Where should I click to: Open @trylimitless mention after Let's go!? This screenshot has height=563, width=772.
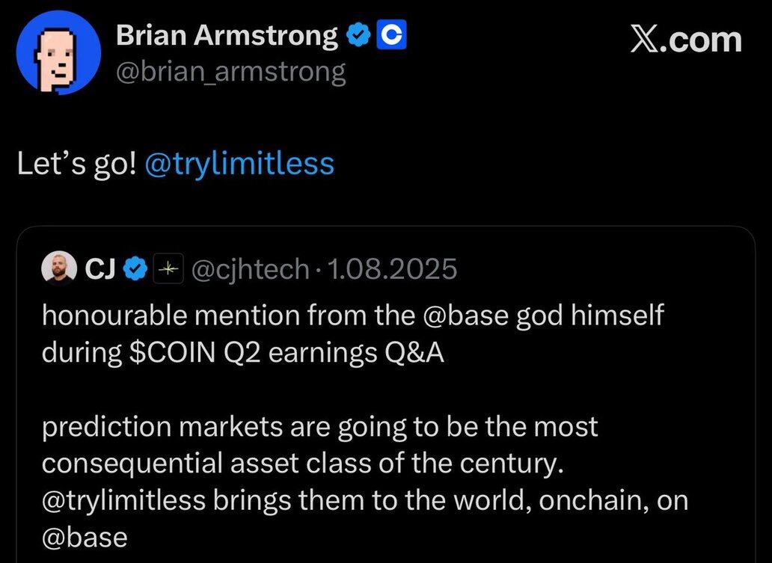pos(240,164)
